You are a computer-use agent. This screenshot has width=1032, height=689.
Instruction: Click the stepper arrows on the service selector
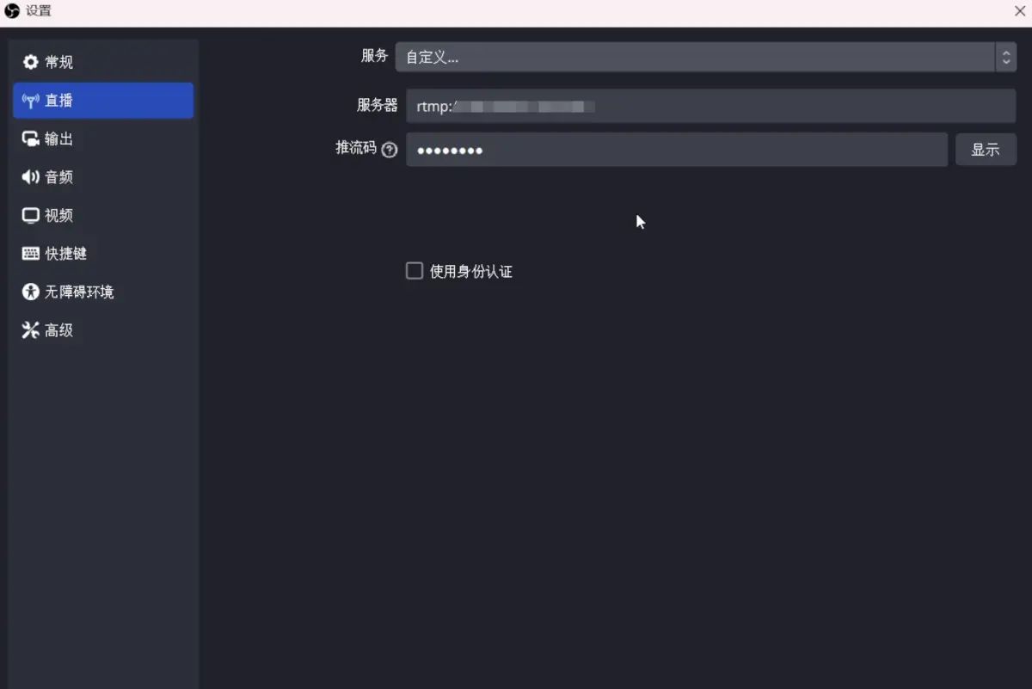click(x=1006, y=56)
